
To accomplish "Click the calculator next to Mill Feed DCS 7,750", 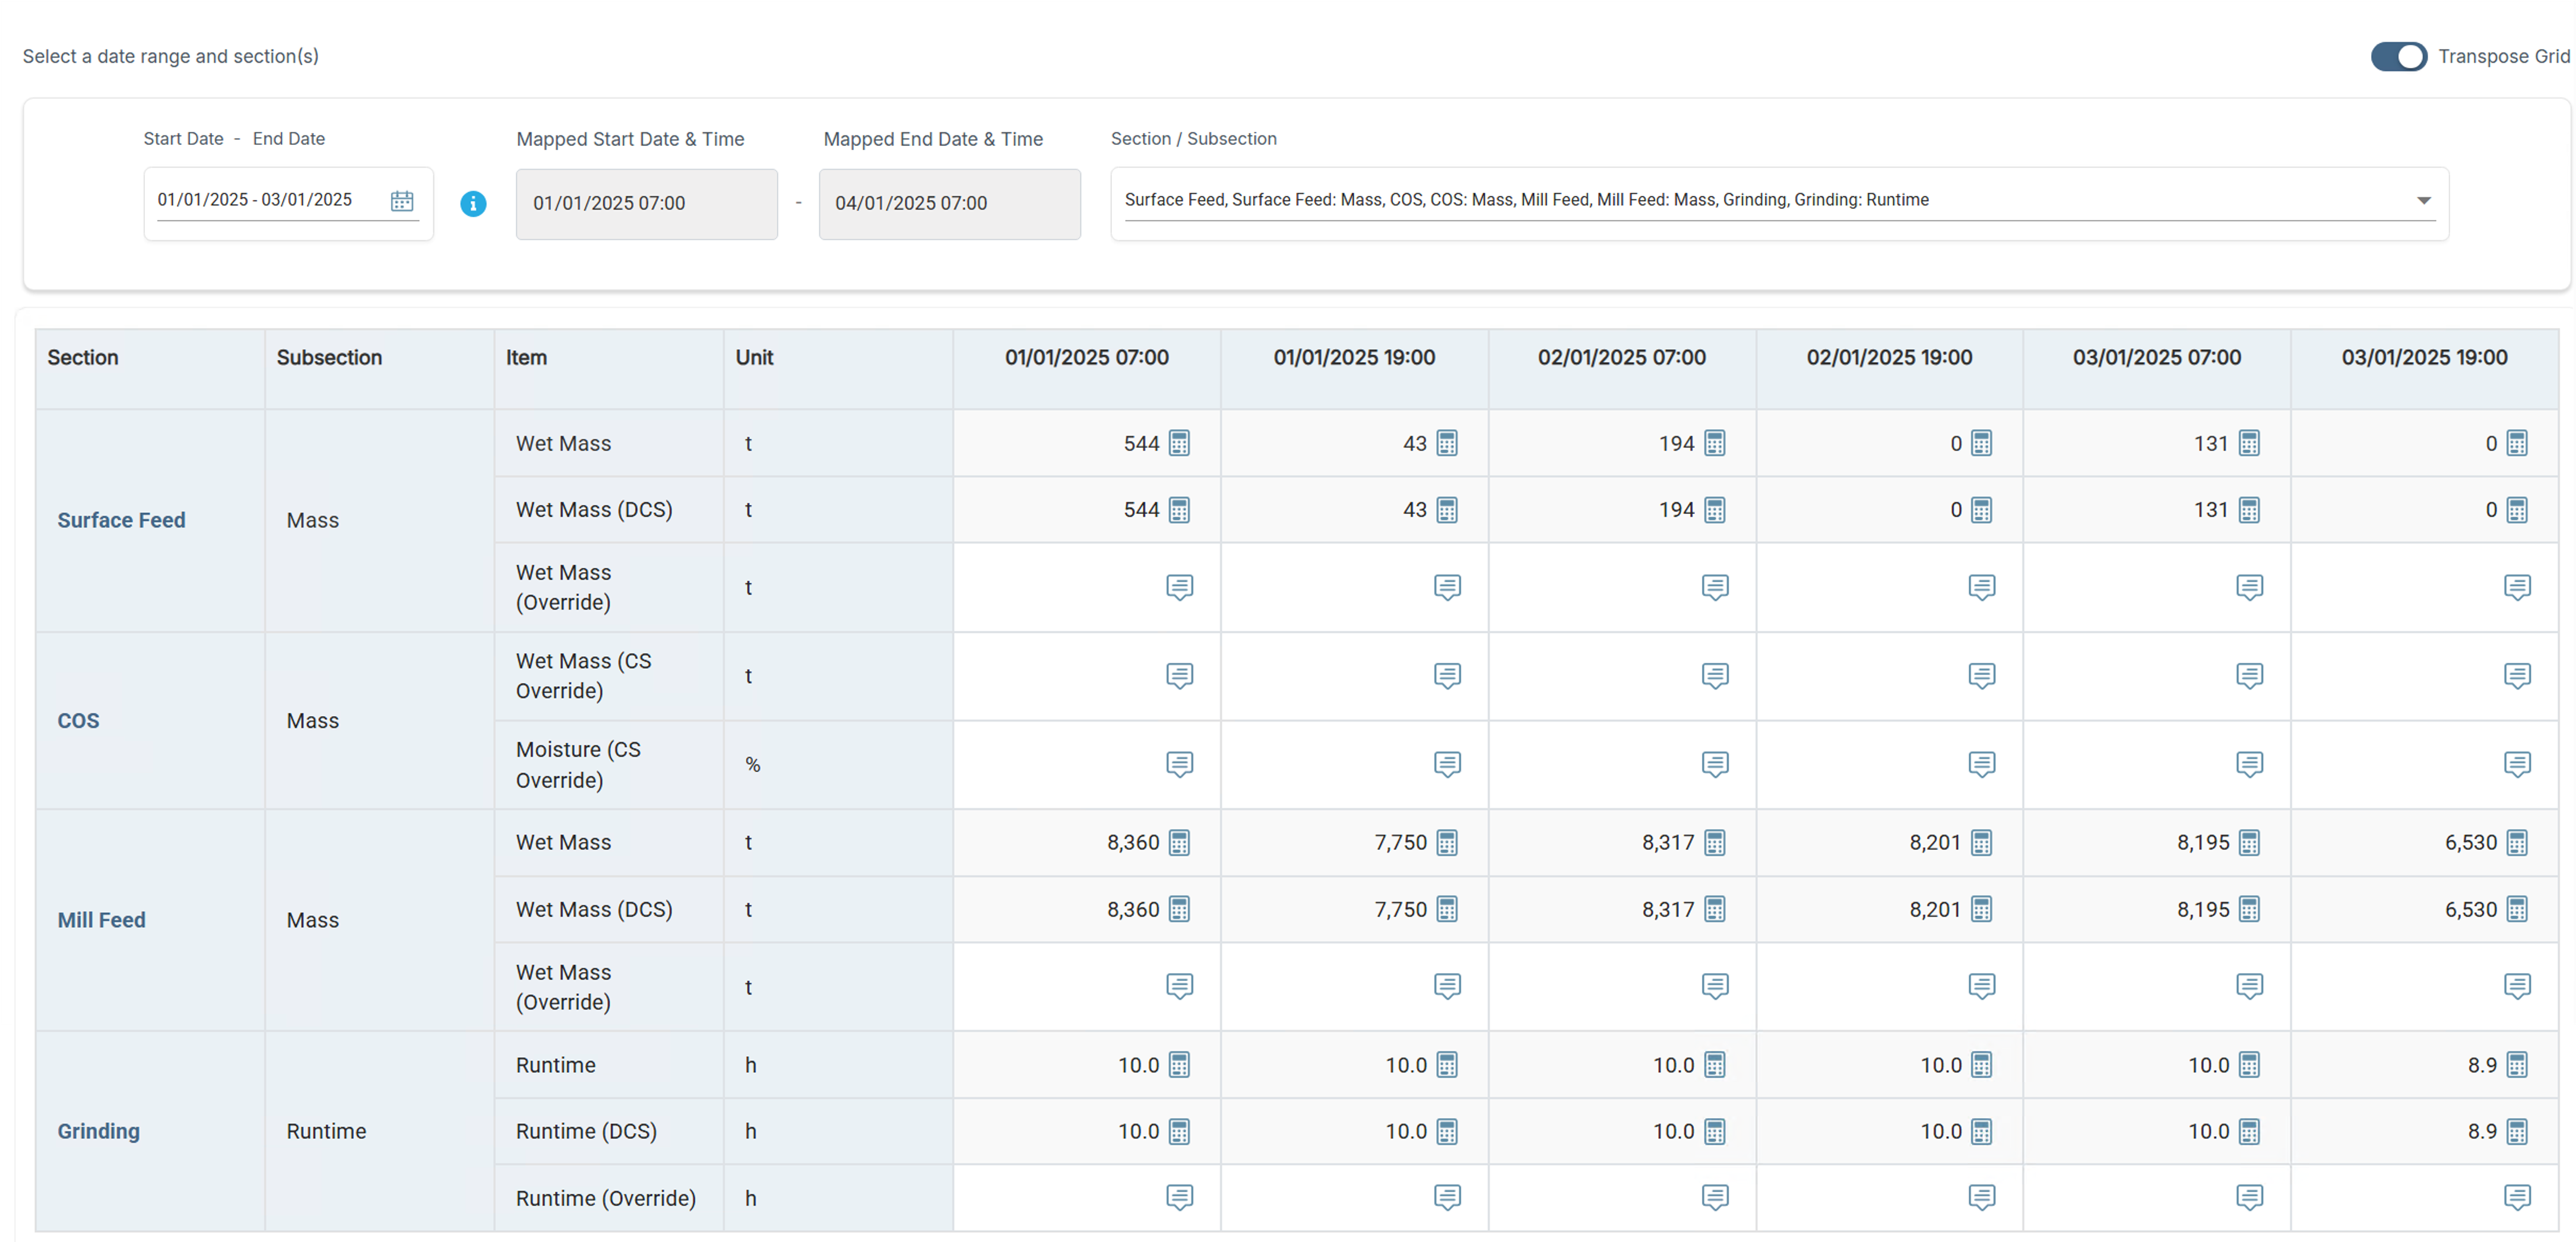I will [1447, 909].
